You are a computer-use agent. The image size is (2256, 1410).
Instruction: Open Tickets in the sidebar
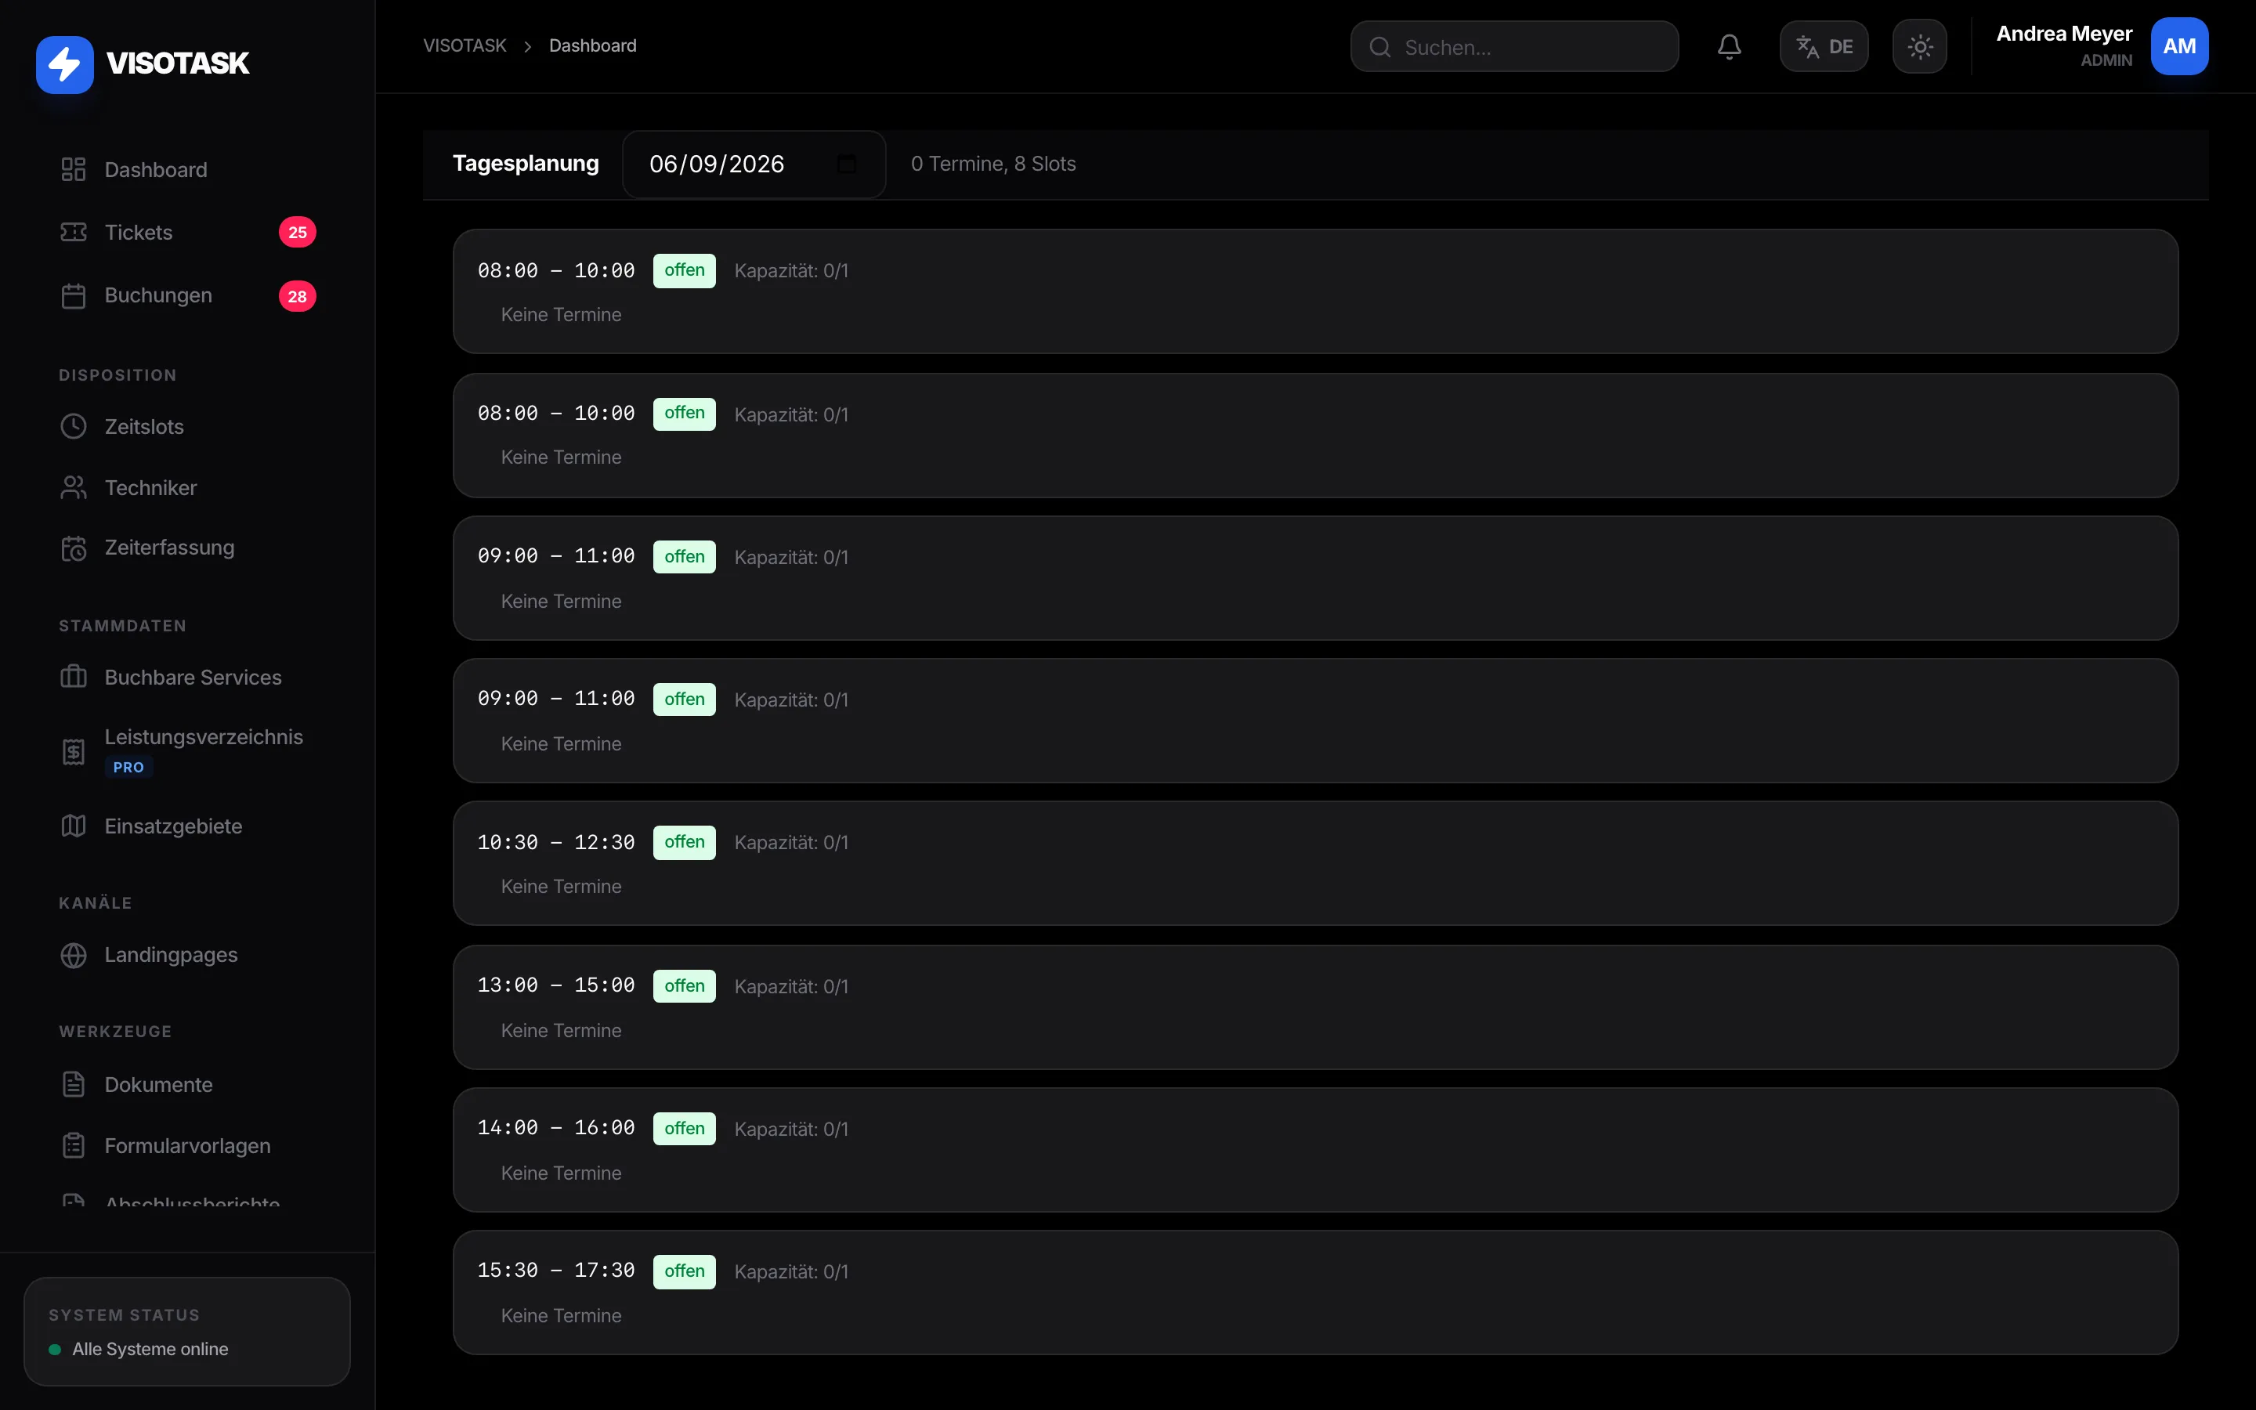click(x=187, y=232)
